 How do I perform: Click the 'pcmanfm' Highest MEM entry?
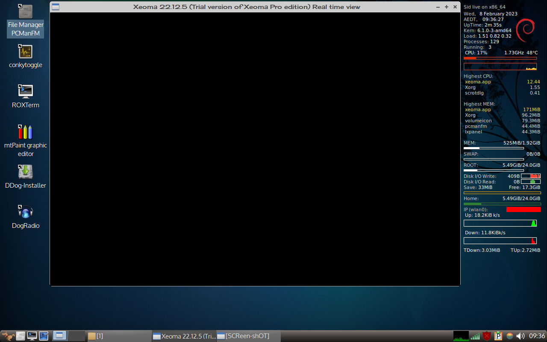tap(502, 126)
